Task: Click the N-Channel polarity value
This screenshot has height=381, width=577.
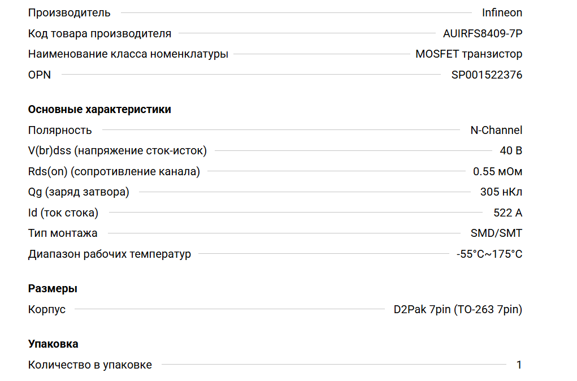Action: click(496, 130)
